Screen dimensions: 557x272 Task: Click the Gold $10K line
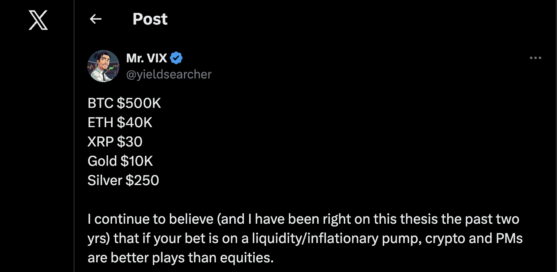(120, 161)
